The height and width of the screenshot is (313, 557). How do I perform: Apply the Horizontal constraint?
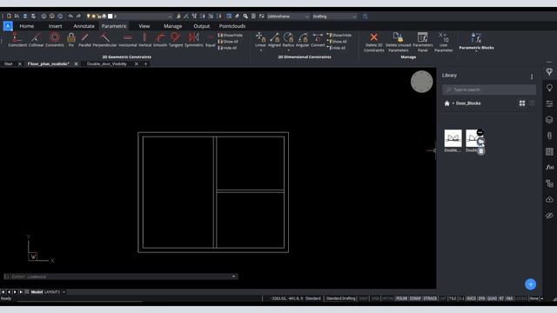pyautogui.click(x=128, y=39)
